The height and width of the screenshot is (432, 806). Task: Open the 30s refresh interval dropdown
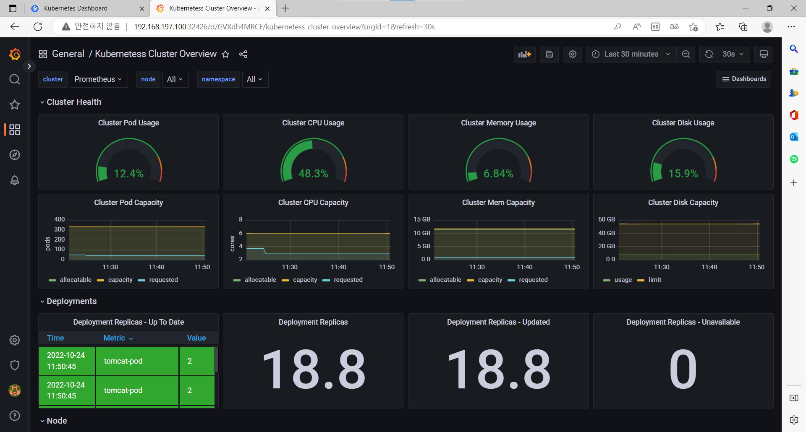click(x=733, y=54)
